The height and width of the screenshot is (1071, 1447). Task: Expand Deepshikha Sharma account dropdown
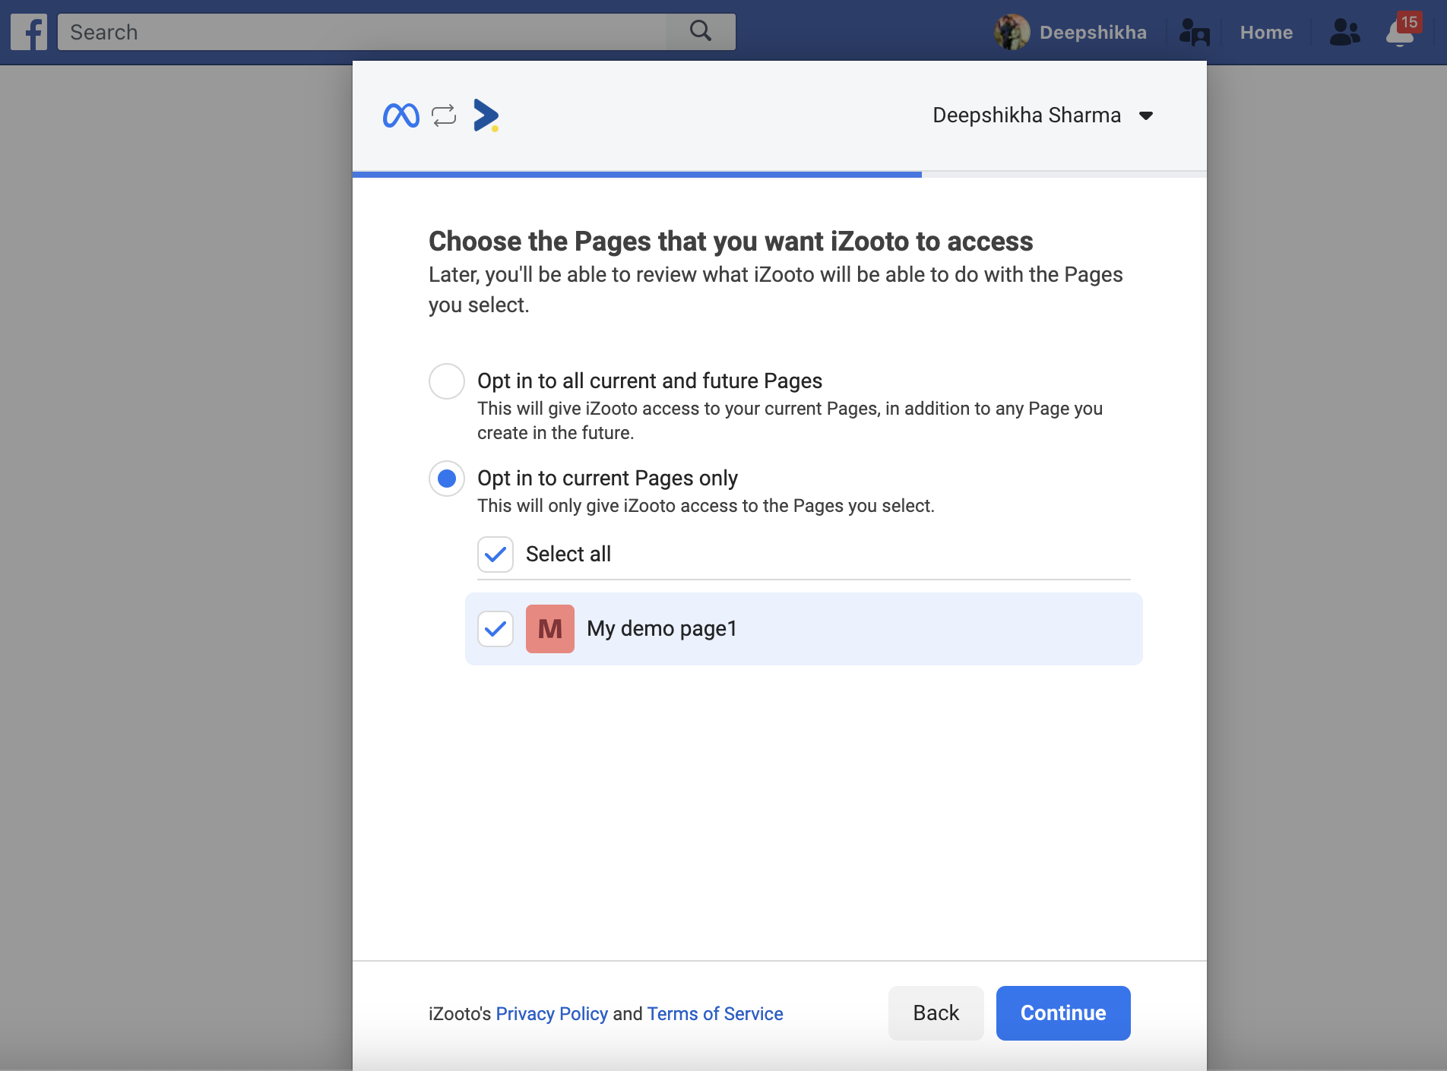click(1043, 115)
